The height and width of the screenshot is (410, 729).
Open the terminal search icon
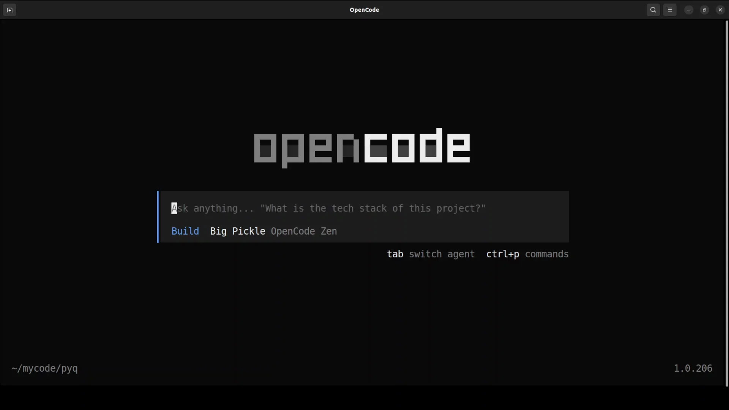point(653,10)
